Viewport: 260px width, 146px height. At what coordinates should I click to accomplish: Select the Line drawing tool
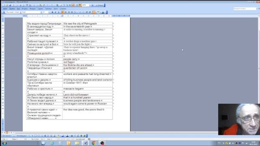pyautogui.click(x=29, y=136)
